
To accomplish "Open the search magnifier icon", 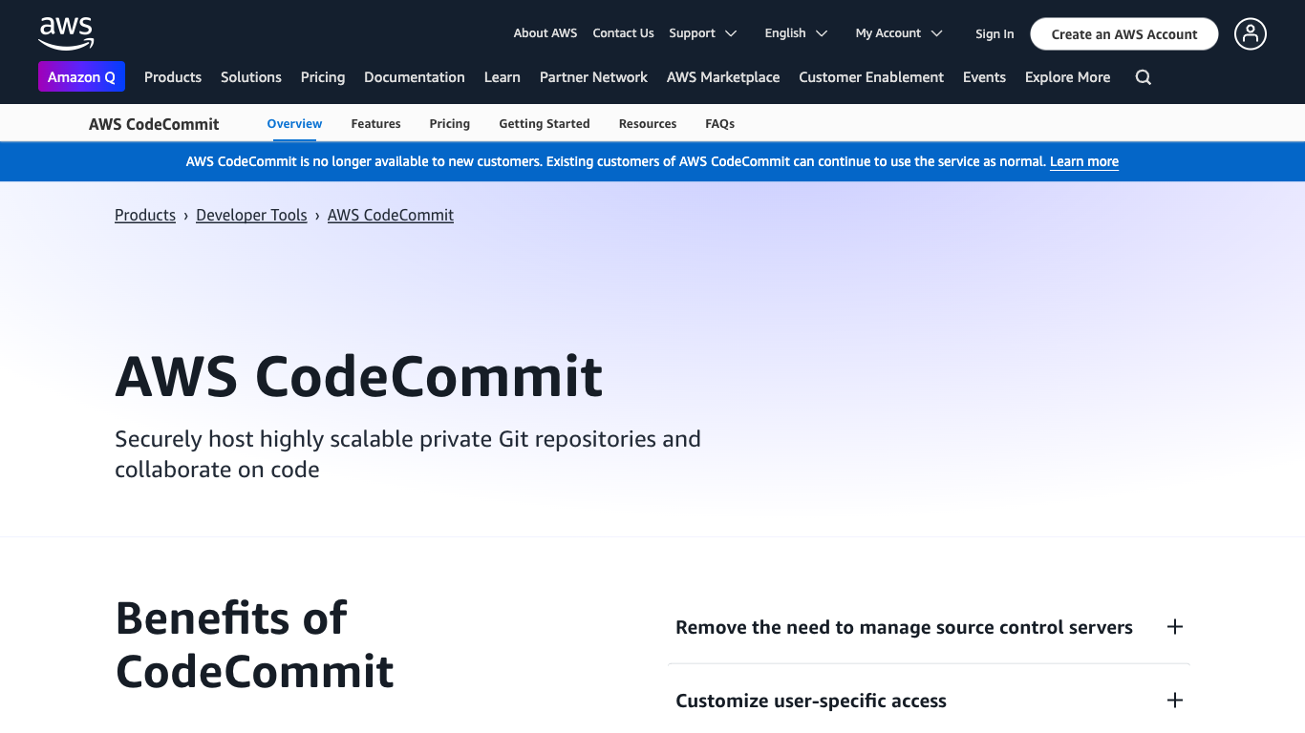I will coord(1143,77).
